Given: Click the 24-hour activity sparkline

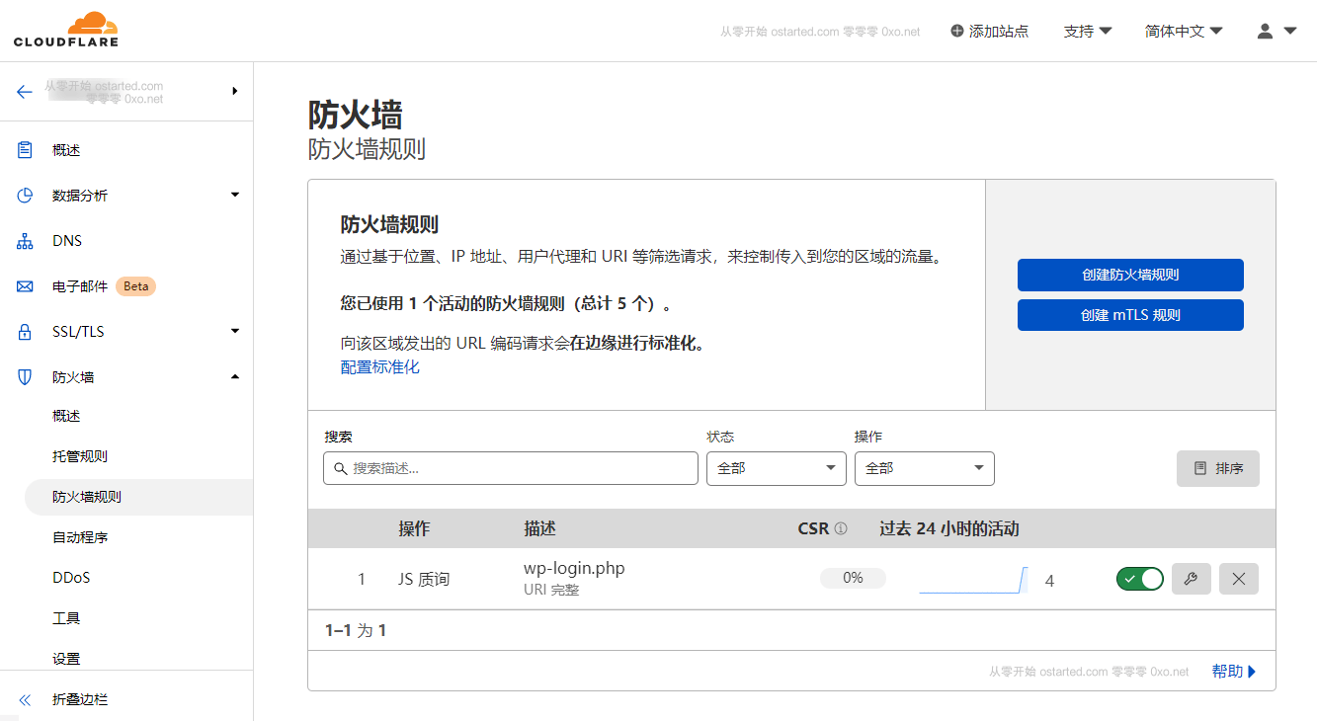Looking at the screenshot, I should pyautogui.click(x=973, y=580).
